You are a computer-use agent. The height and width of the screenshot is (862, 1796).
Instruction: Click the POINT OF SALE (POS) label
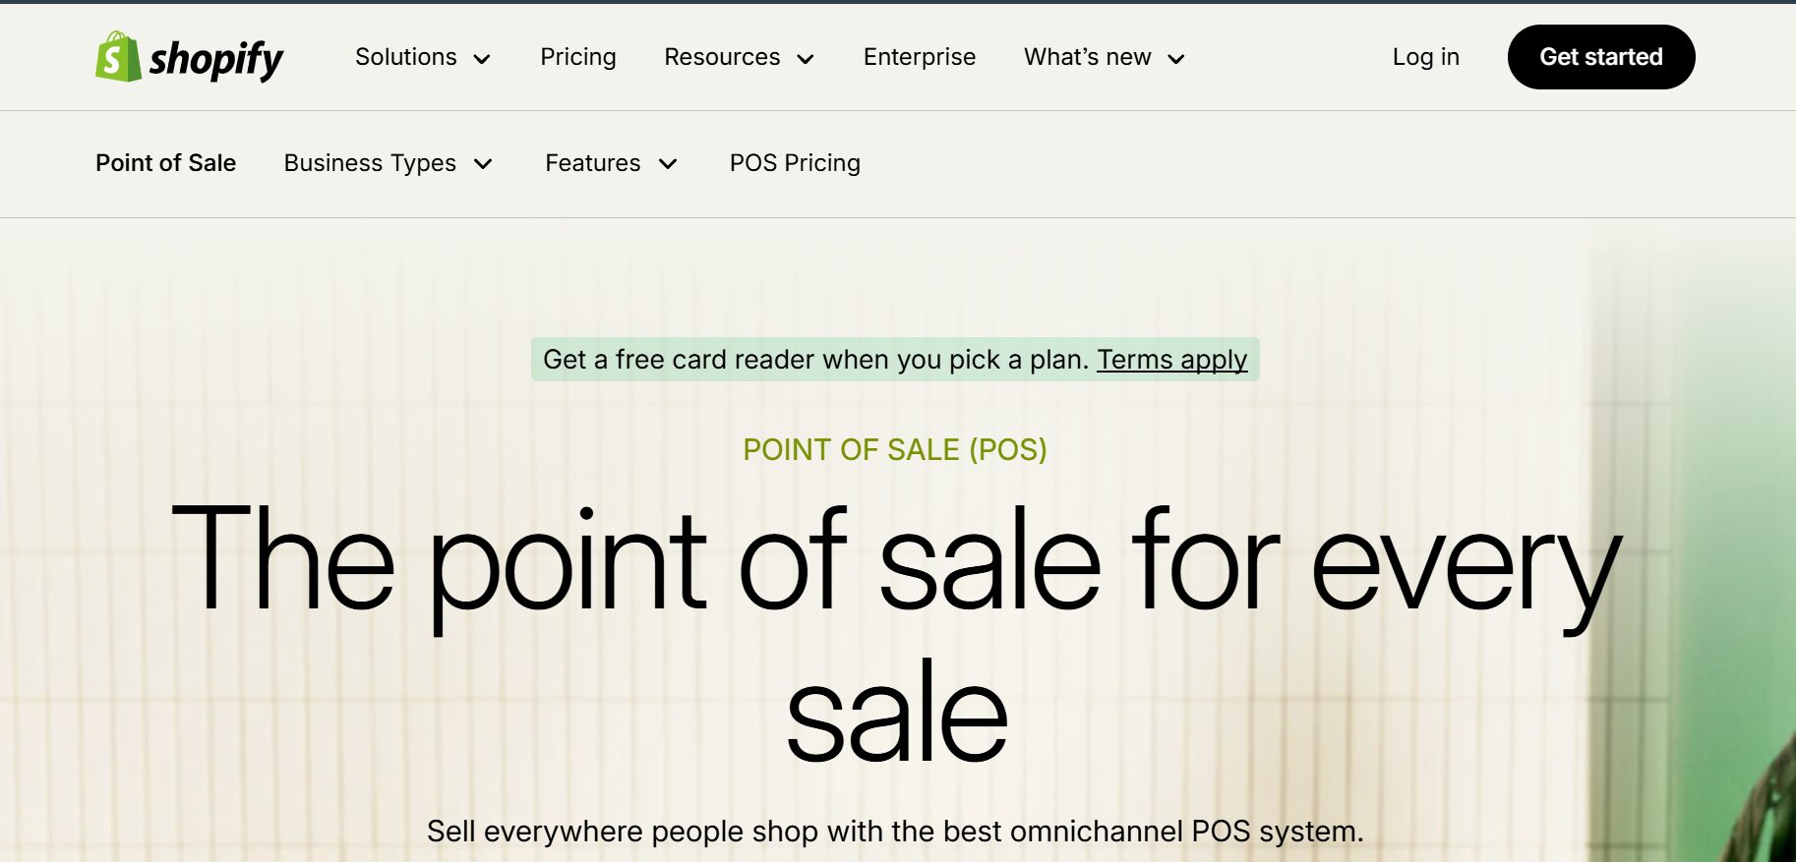[895, 450]
